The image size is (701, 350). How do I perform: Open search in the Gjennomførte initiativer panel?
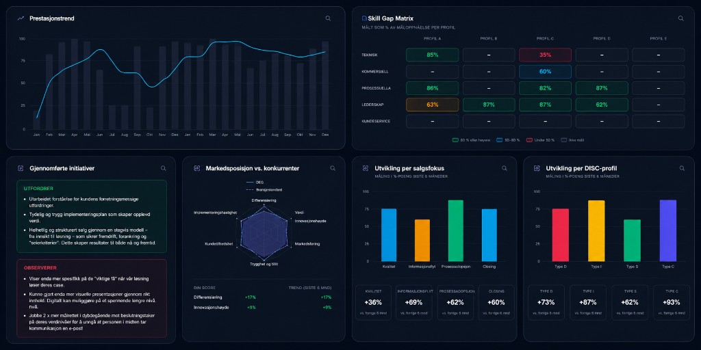tap(163, 168)
